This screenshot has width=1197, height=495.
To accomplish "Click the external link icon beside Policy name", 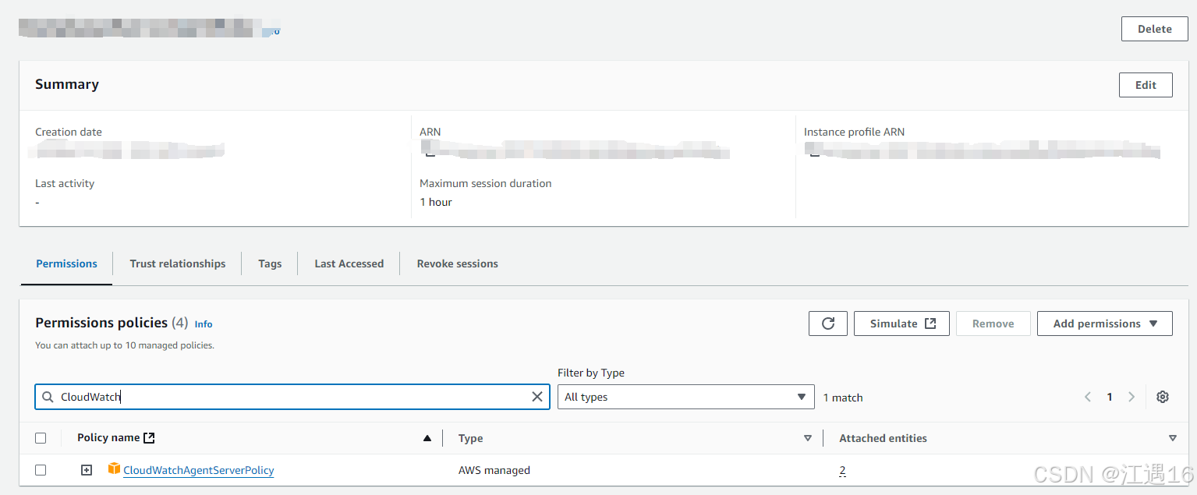I will click(151, 437).
